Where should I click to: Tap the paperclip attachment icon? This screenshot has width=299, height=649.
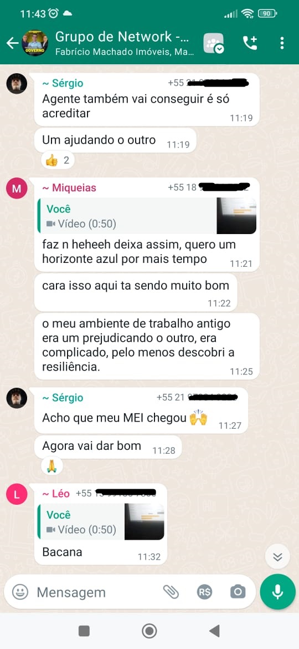coord(171,592)
